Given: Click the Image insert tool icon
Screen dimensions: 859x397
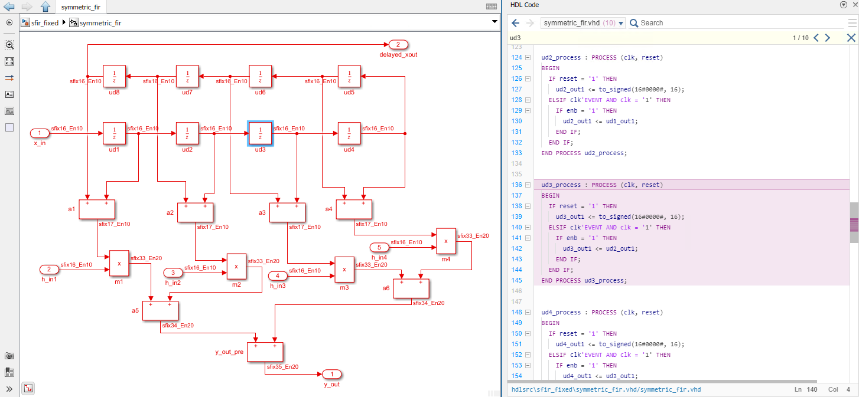Looking at the screenshot, I should [x=9, y=111].
